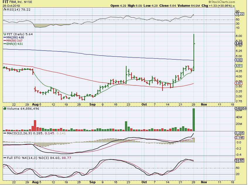Click the tallest green volume bar for Oct 28
The height and width of the screenshot is (185, 248).
tap(194, 120)
